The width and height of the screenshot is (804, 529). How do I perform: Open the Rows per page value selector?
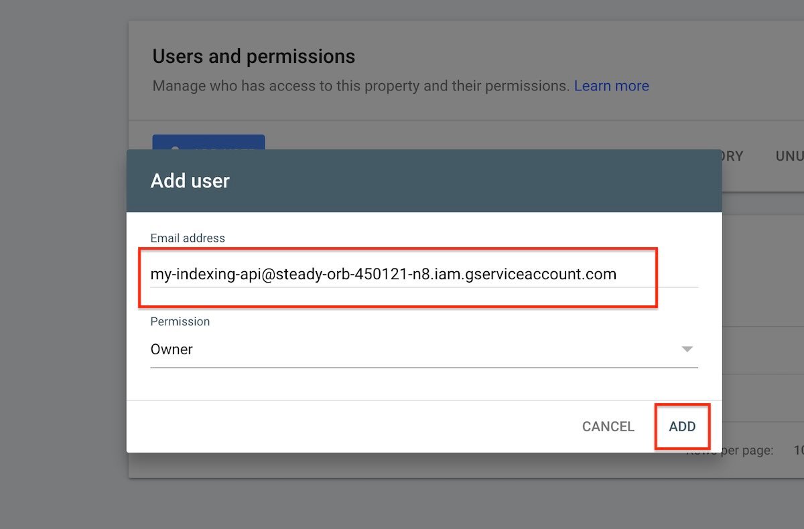(797, 450)
